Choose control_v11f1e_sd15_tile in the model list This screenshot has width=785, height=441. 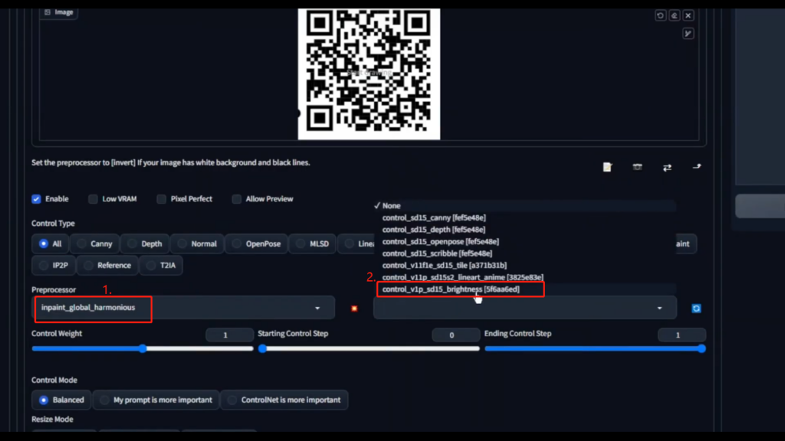(524, 266)
